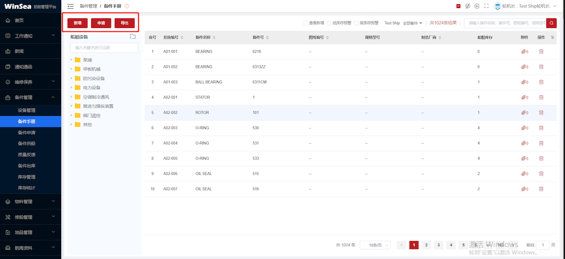Enable the 高库存预警 checkbox

click(x=356, y=23)
